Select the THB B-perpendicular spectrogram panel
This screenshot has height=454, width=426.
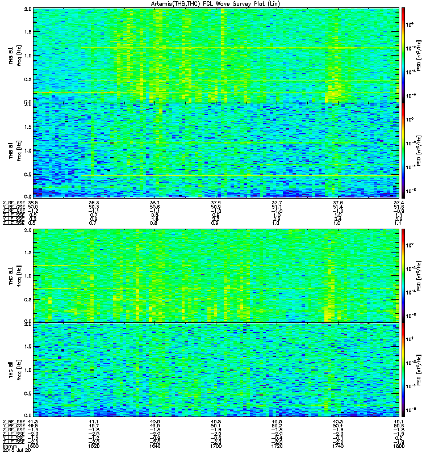(216, 55)
